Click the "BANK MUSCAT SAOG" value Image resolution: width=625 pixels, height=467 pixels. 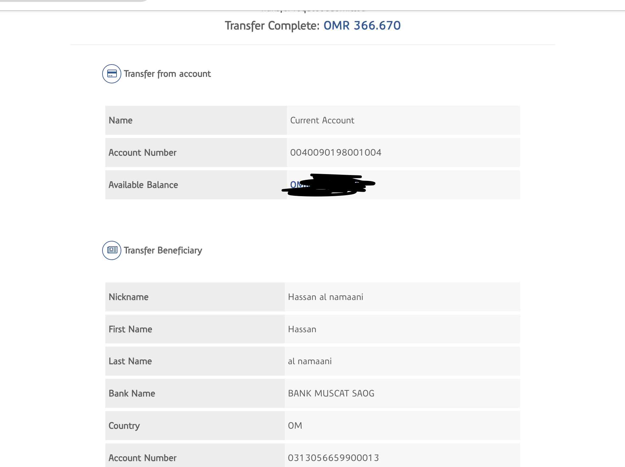pos(331,394)
